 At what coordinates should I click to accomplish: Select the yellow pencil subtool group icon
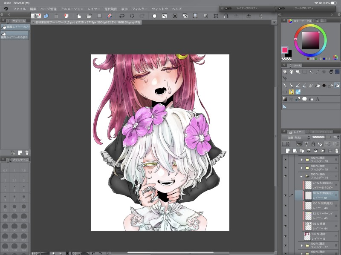[x=291, y=92]
